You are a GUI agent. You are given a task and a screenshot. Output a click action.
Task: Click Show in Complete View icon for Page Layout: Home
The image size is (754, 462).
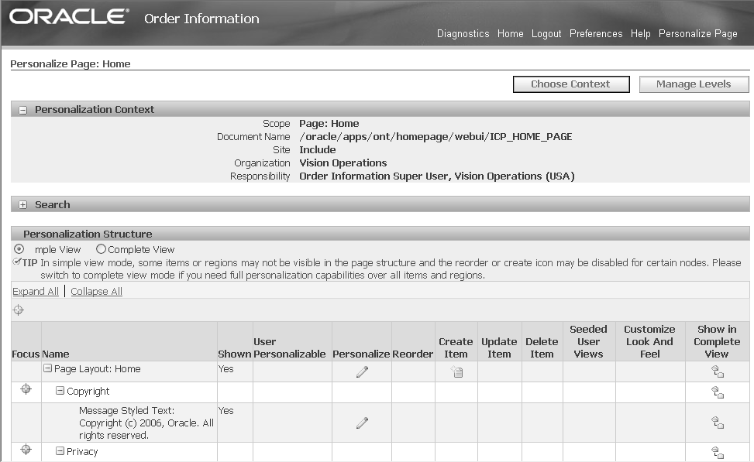[x=718, y=371]
